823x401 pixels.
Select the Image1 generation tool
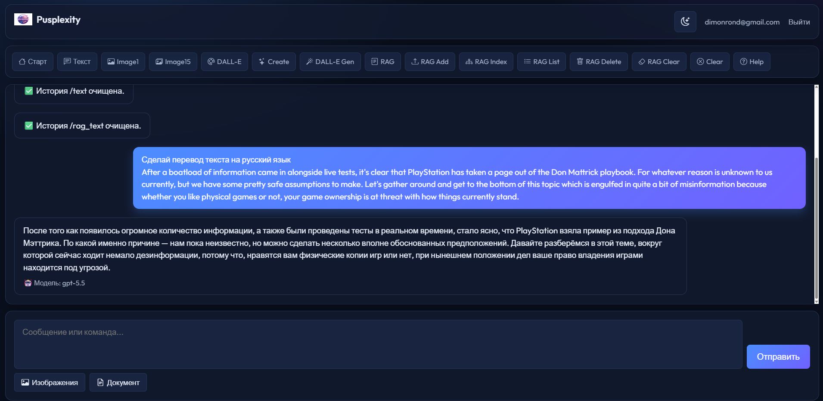point(123,61)
